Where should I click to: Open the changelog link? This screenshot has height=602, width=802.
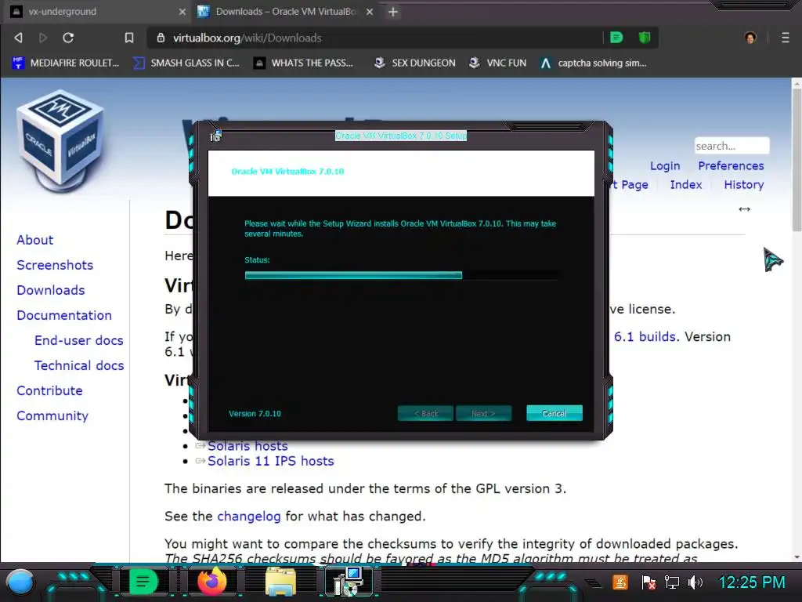point(248,516)
